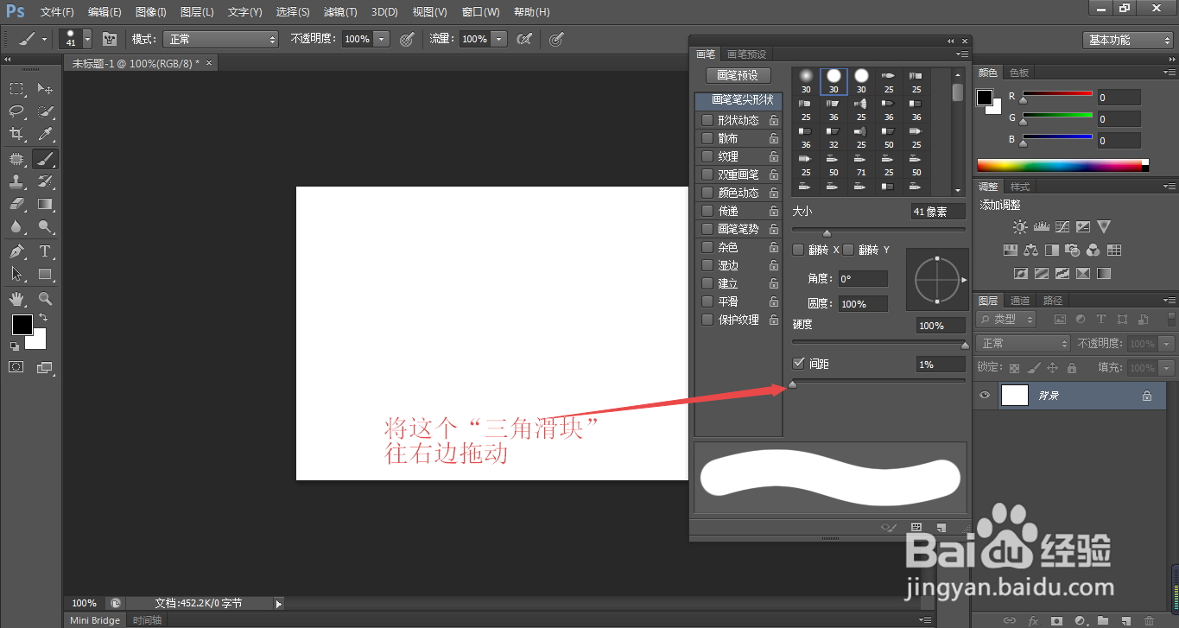Viewport: 1179px width, 628px height.
Task: Click the 画笔预设 button in Brush panel
Action: point(738,75)
